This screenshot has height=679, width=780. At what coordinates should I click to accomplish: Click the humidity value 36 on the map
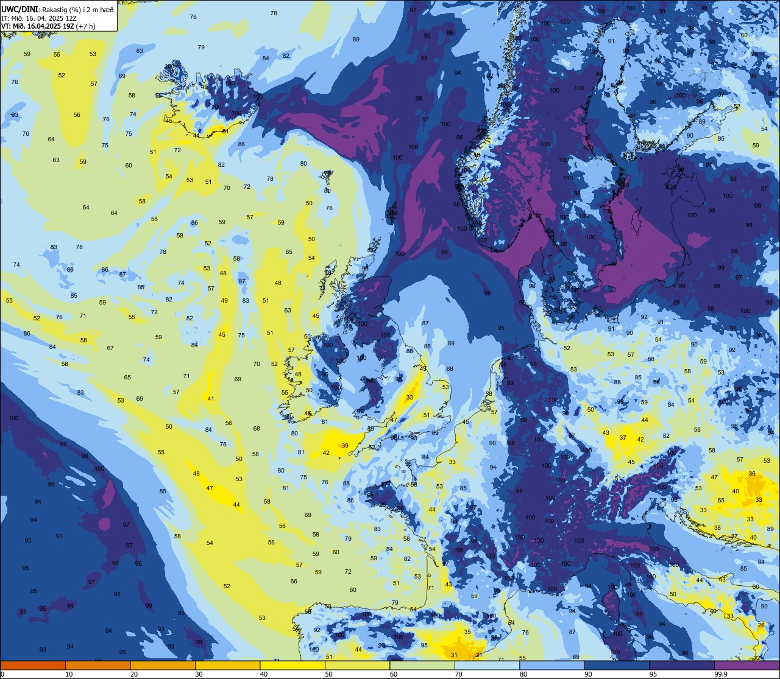coord(752,474)
